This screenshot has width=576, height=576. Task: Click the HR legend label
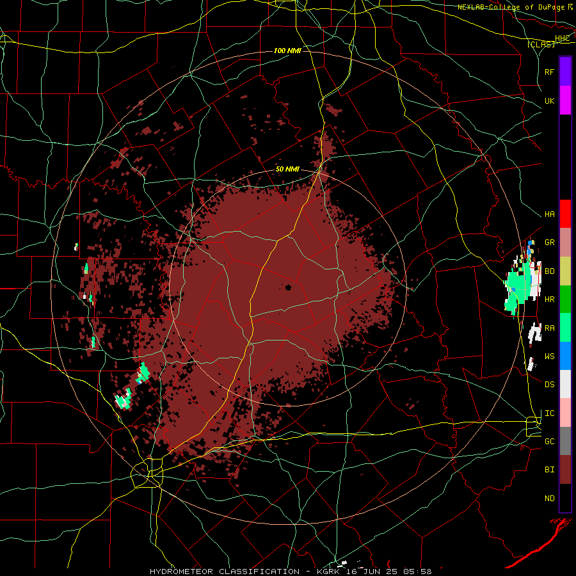click(549, 300)
